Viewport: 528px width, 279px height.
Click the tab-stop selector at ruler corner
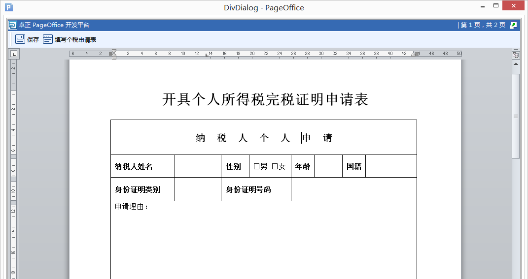coord(14,54)
